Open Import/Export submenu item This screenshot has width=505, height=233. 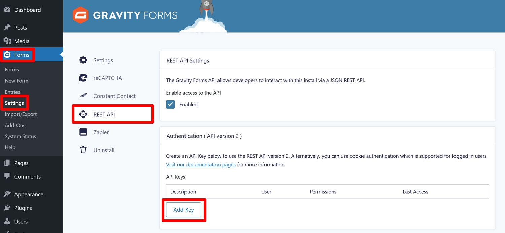(x=21, y=114)
